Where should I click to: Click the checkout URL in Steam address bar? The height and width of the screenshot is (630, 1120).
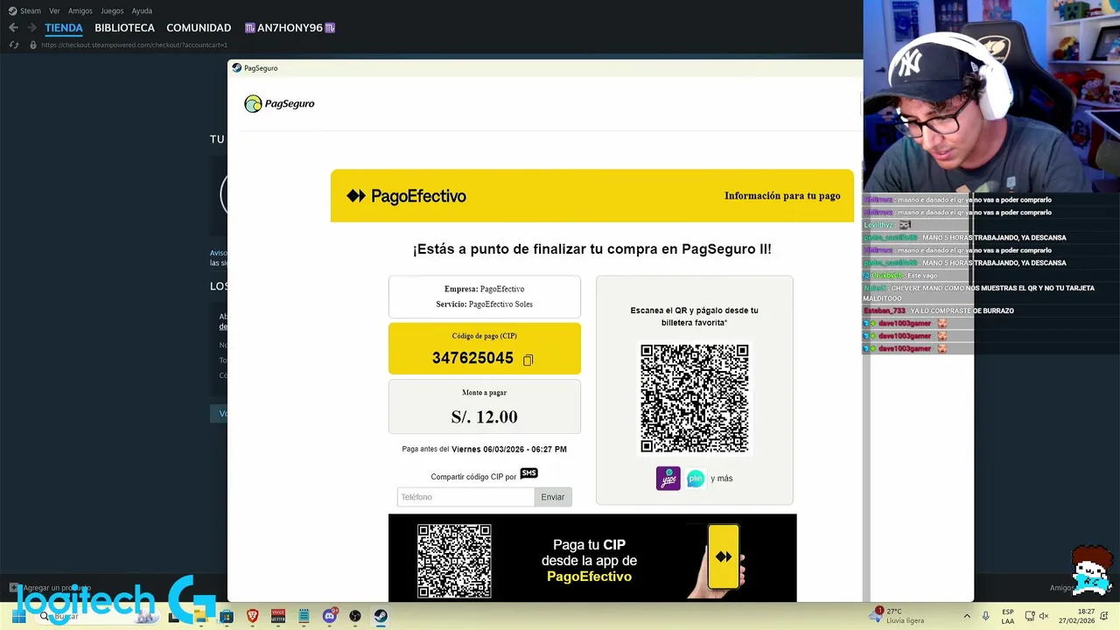134,45
